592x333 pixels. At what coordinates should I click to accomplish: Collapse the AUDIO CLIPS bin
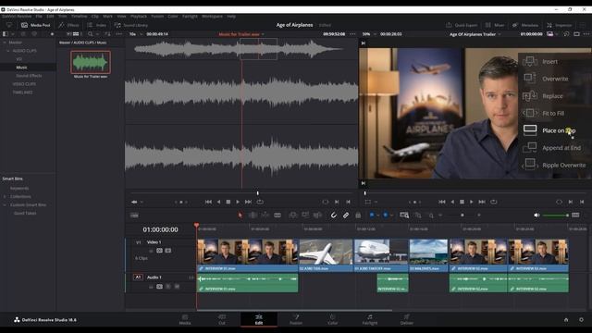(8, 51)
